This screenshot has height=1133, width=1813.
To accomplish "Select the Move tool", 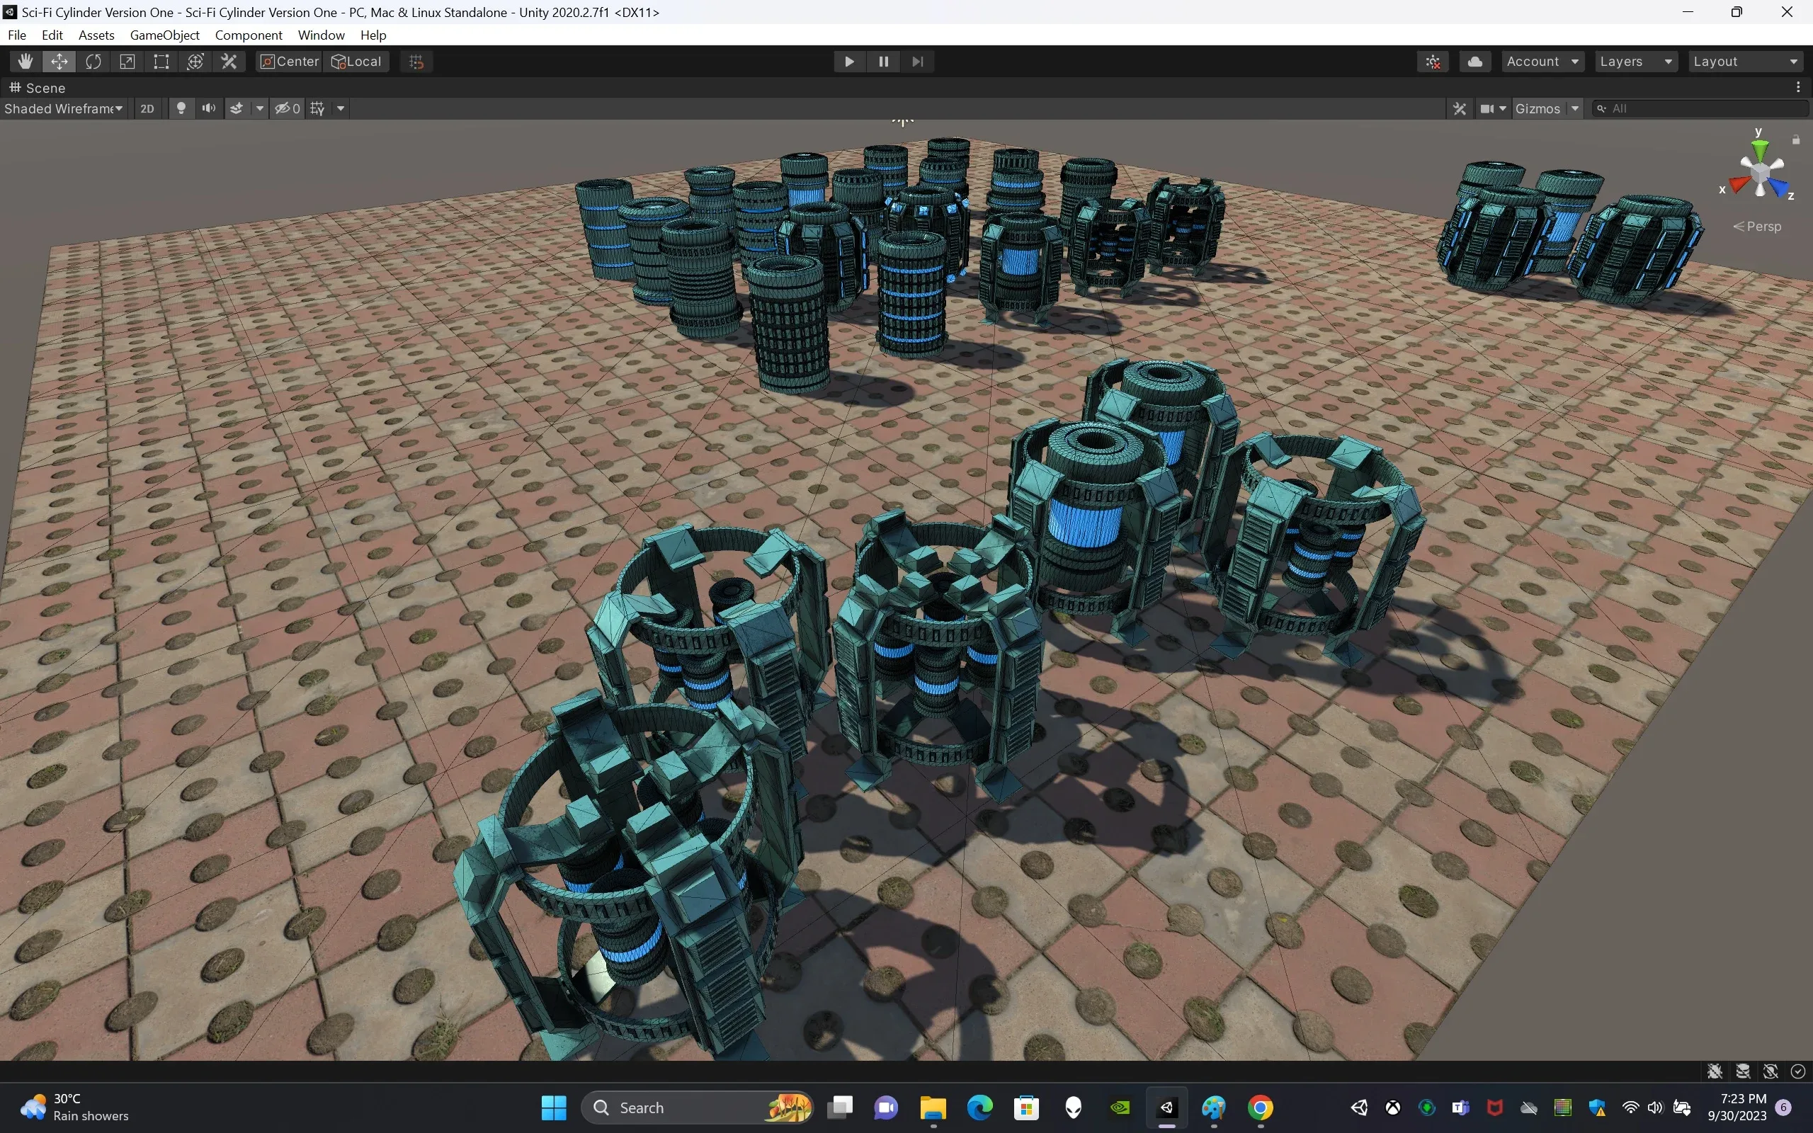I will pos(59,62).
